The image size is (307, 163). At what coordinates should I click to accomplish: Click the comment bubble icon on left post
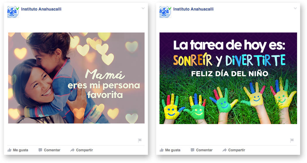point(40,150)
